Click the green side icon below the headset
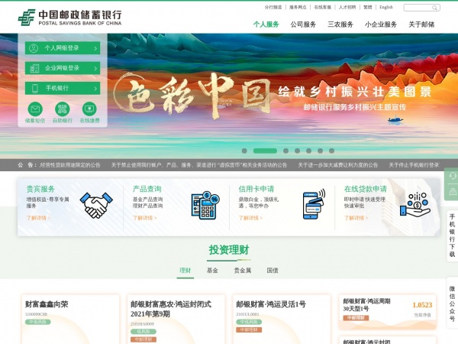 [453, 192]
